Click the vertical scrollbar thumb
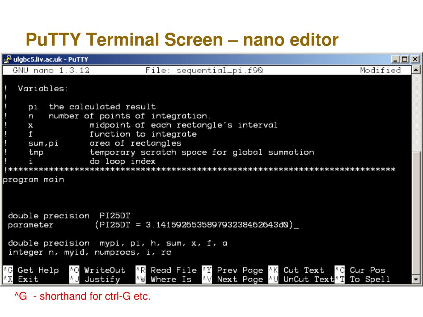Screen dimensions: 423x317 [x=416, y=213]
